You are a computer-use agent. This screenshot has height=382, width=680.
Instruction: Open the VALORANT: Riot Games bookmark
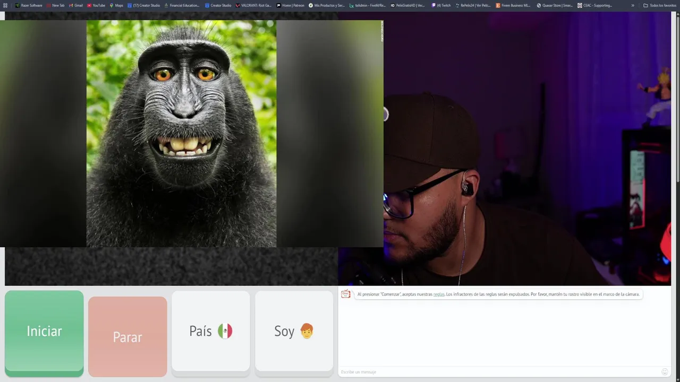click(x=253, y=5)
